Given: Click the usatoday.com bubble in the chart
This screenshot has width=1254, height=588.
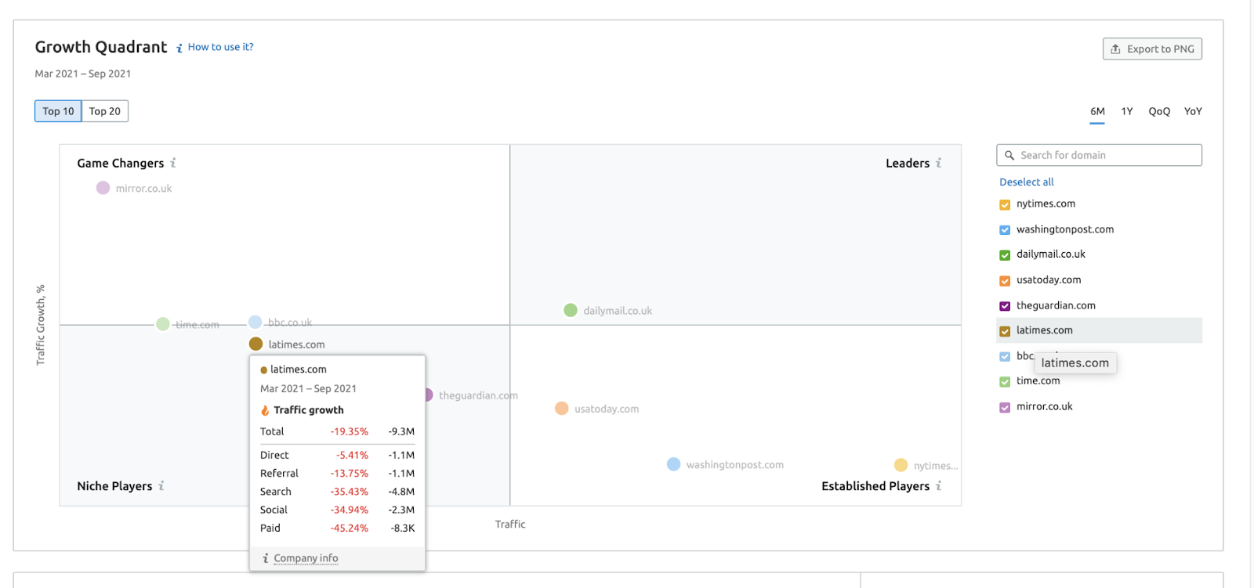Looking at the screenshot, I should click(562, 408).
